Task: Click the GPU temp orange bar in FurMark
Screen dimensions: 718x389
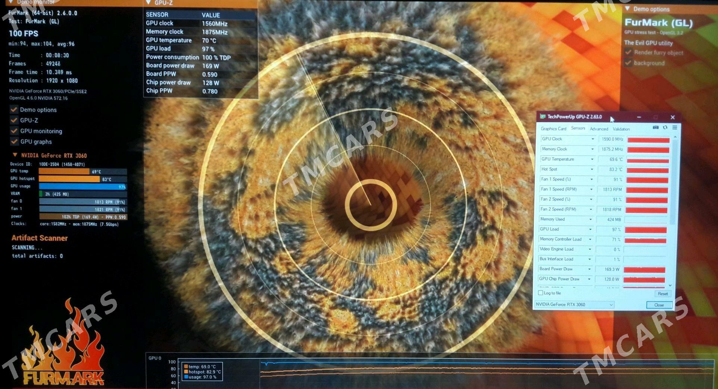Action: 64,171
